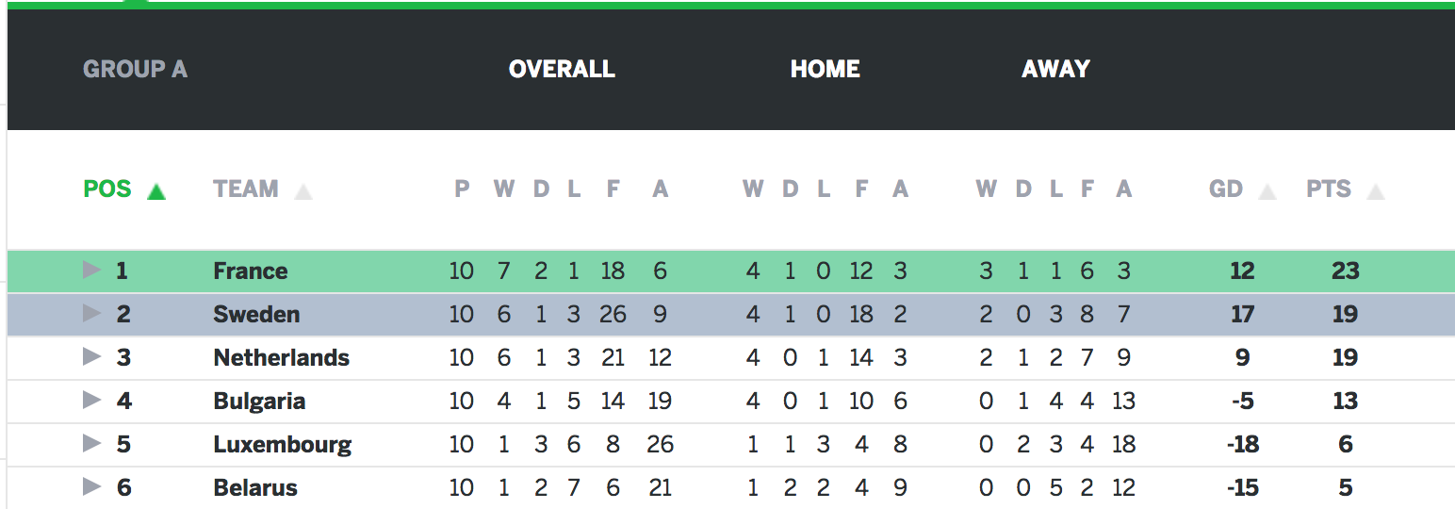Expand the Bulgaria row arrow
This screenshot has height=509, width=1455.
91,401
